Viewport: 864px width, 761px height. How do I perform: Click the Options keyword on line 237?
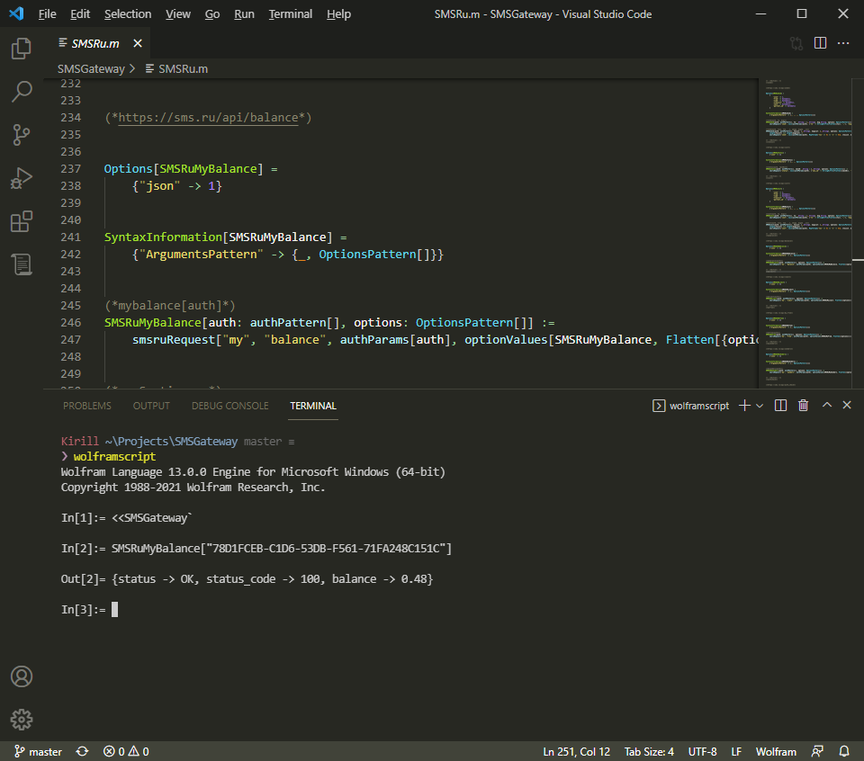click(129, 168)
